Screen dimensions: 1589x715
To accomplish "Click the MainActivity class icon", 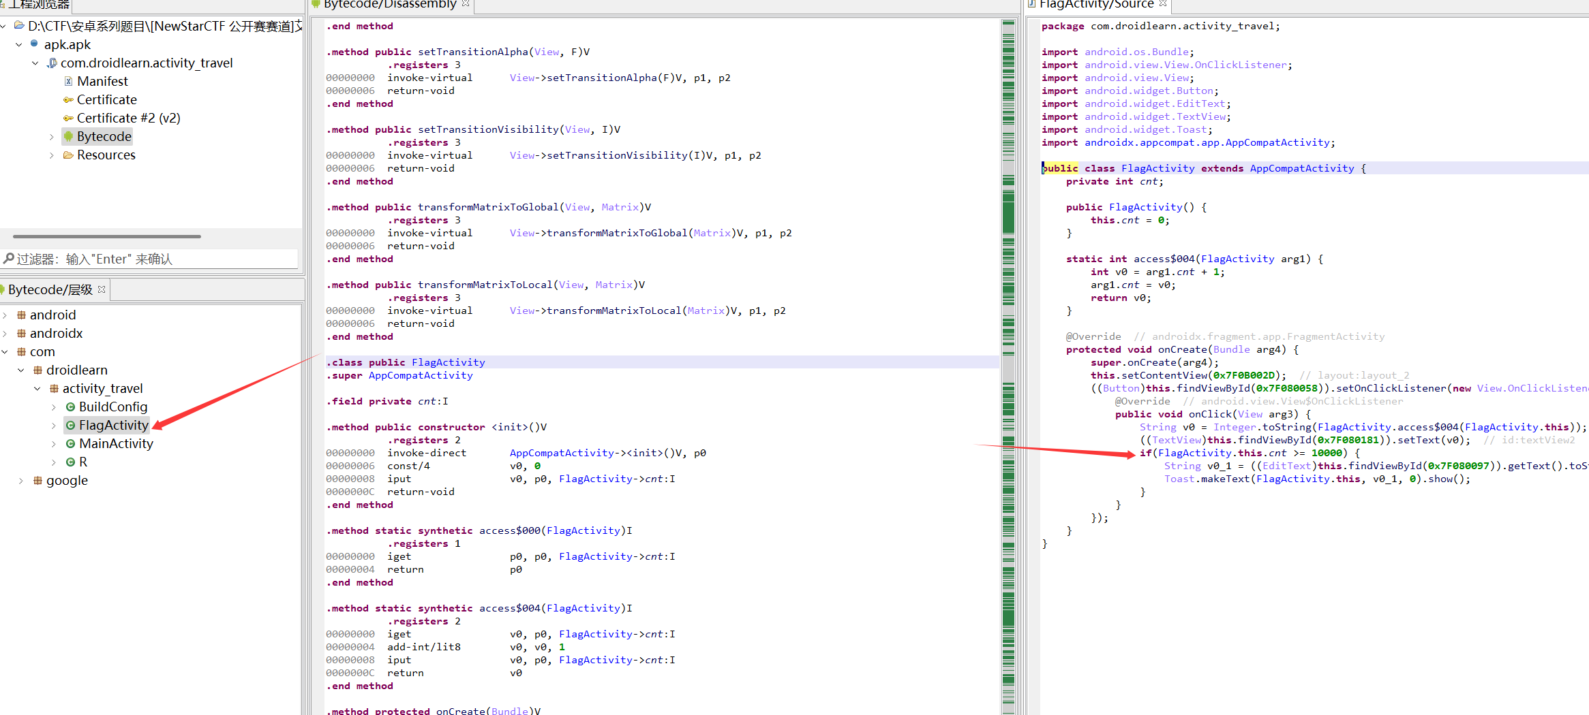I will point(70,443).
